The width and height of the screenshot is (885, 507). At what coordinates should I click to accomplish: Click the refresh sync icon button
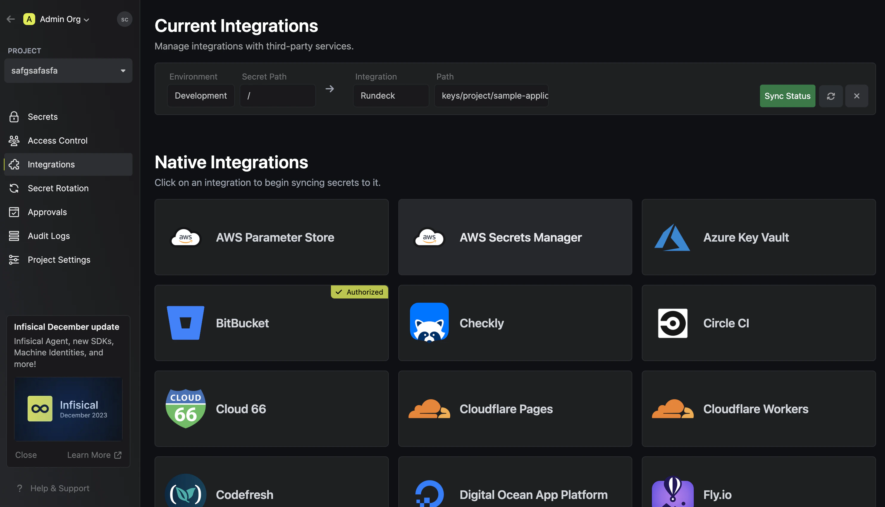point(831,96)
